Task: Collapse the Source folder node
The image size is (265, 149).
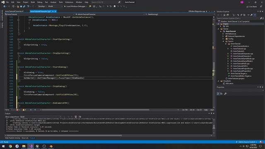Action: coord(223,41)
